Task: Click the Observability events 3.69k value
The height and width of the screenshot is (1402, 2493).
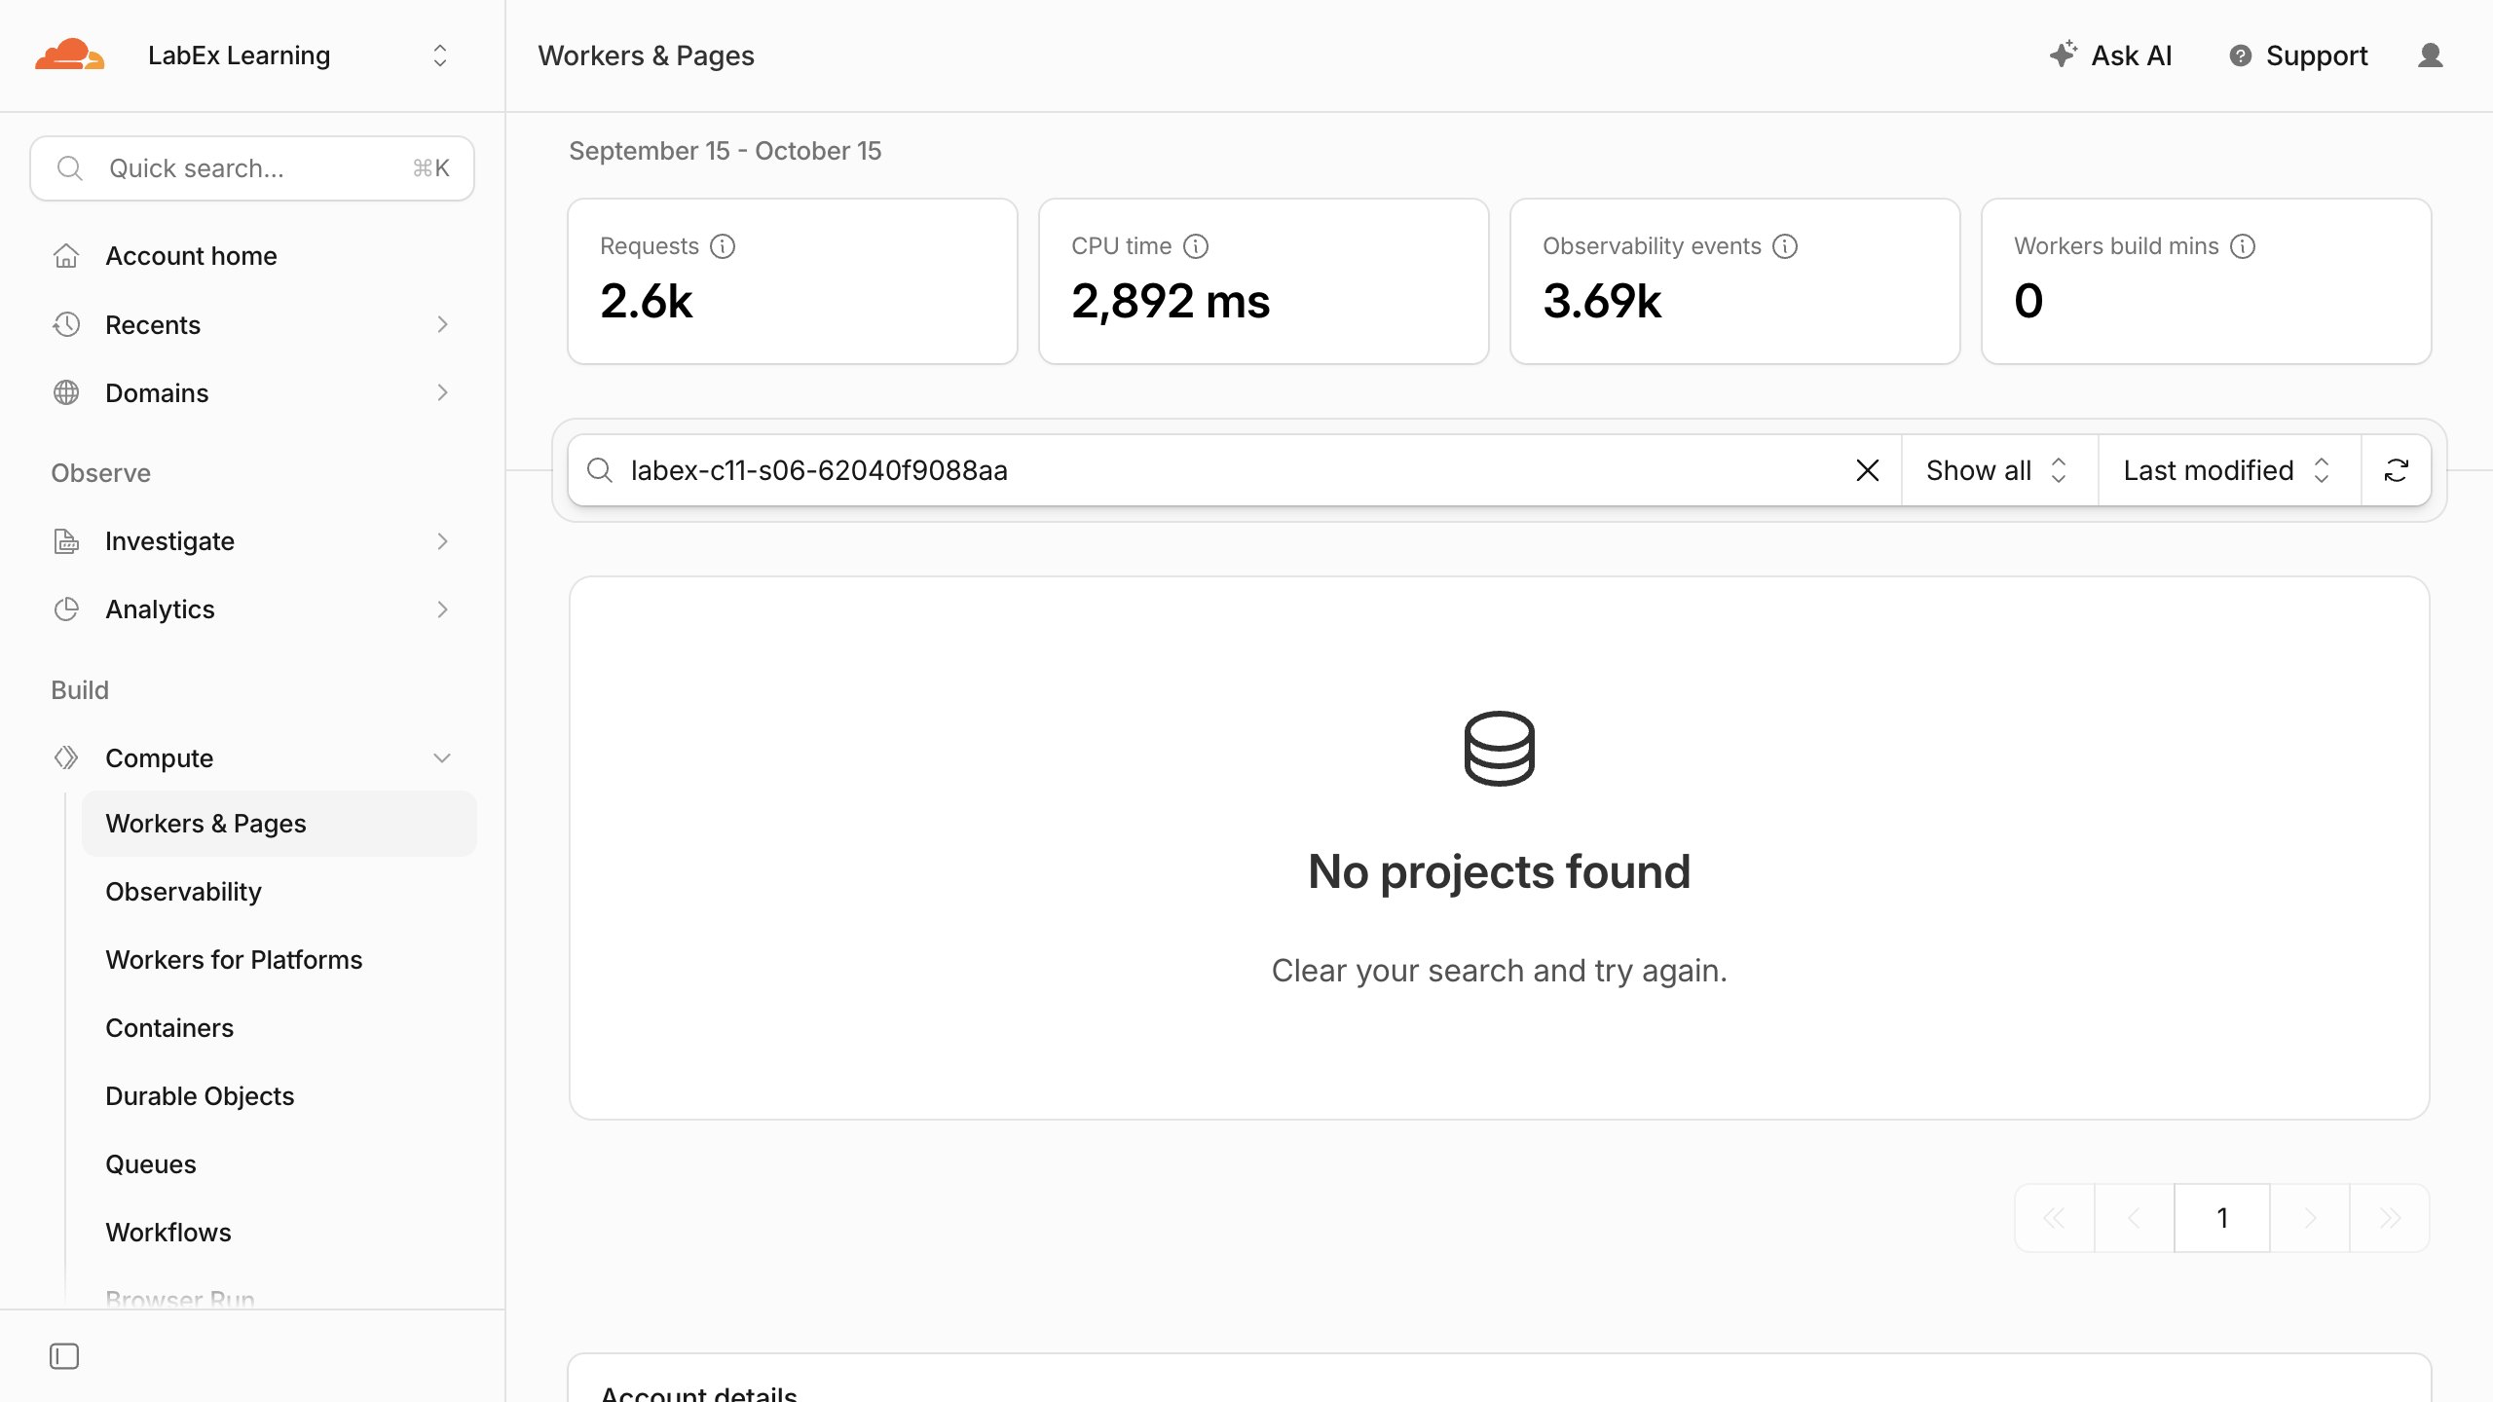Action: click(x=1602, y=301)
